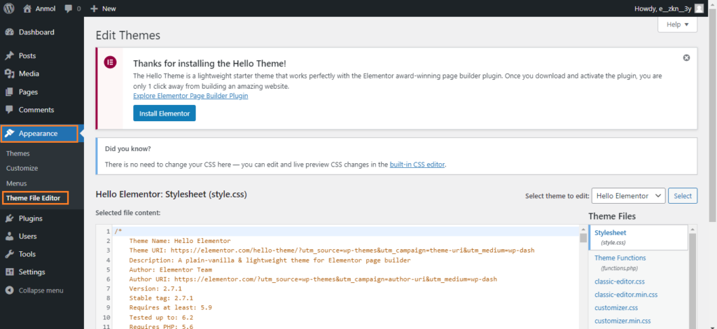
Task: Click the Pages icon in sidebar
Action: point(9,92)
